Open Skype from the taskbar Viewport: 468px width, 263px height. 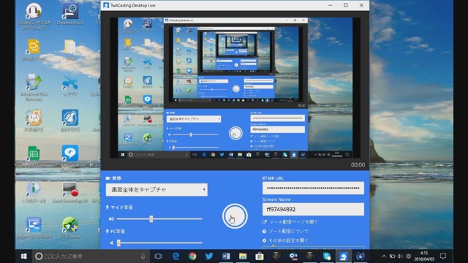(327, 256)
